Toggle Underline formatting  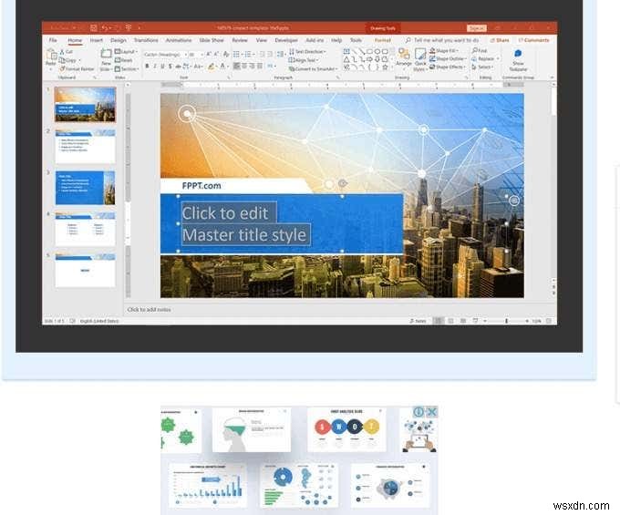[162, 66]
